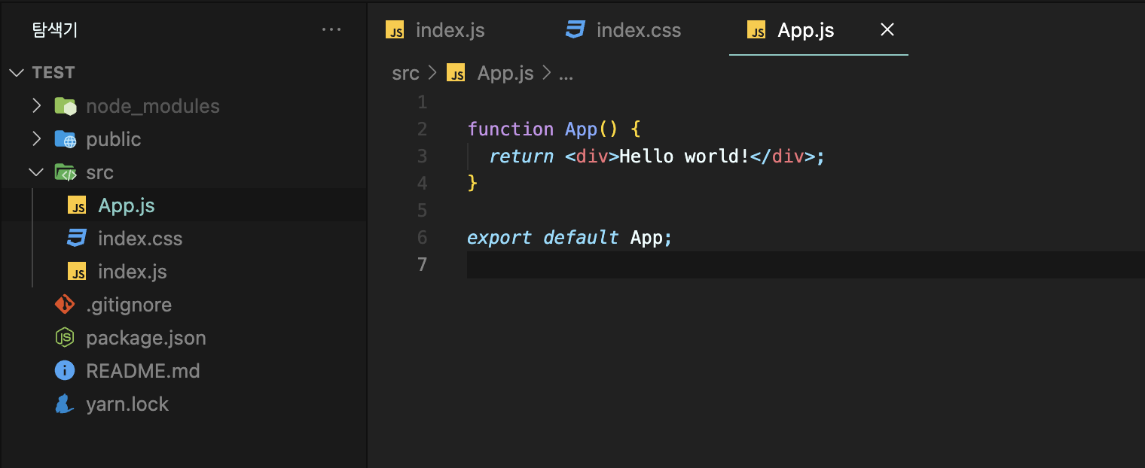Expand the node_modules folder chevron
This screenshot has width=1145, height=468.
click(x=36, y=106)
